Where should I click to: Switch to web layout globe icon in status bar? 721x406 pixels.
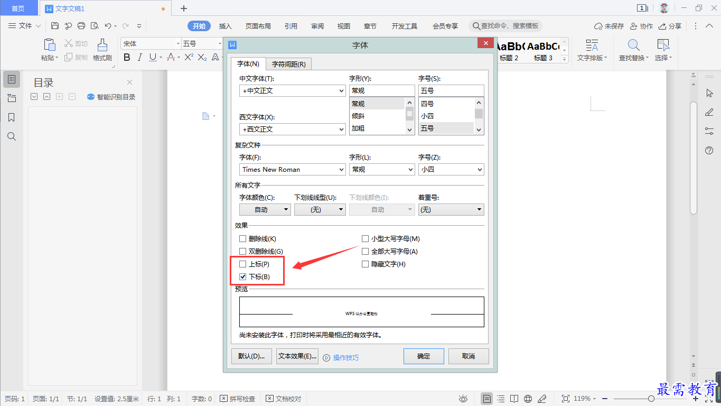(x=528, y=399)
